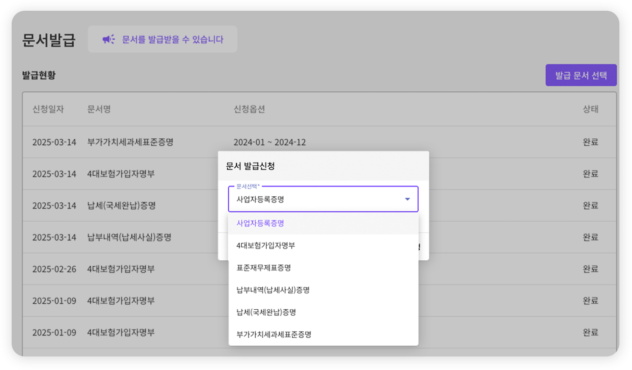Click the 신청일자 column header
This screenshot has height=370, width=632.
[x=48, y=109]
